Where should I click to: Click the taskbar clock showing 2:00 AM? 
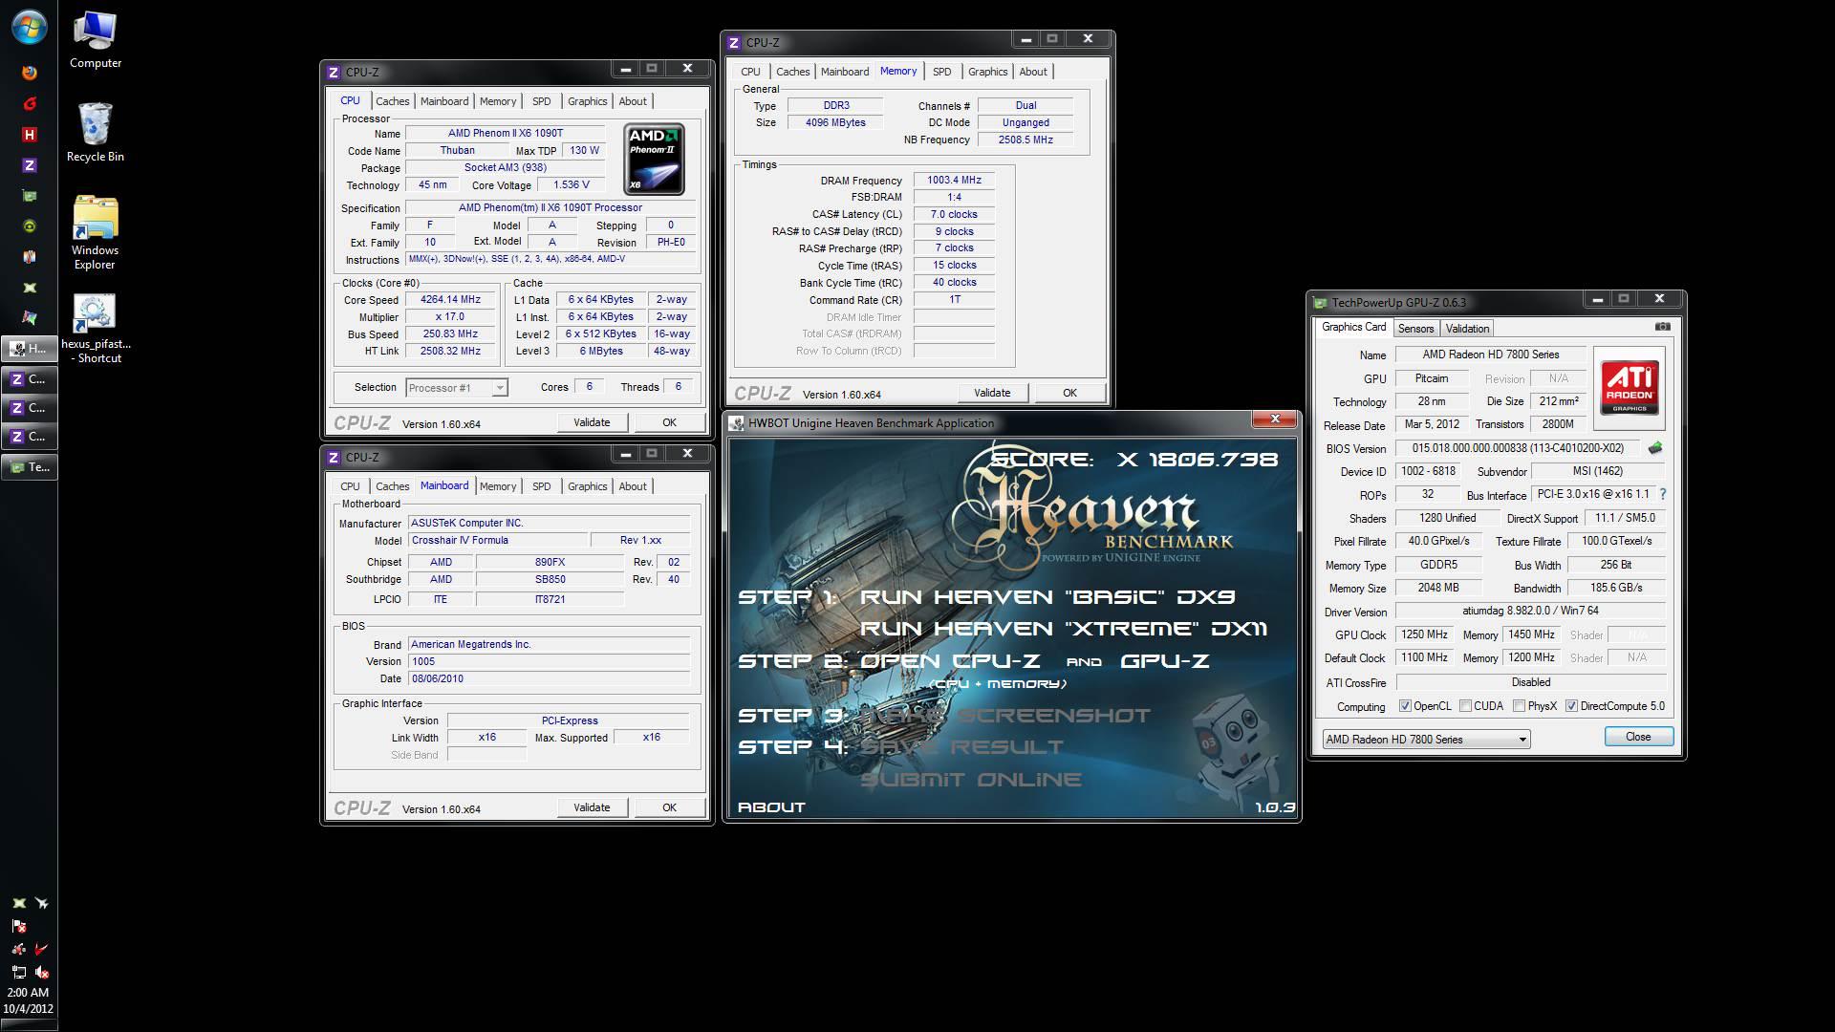28,993
